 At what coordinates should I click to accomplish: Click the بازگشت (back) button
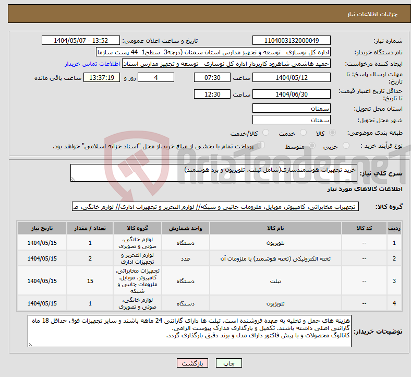[192, 363]
